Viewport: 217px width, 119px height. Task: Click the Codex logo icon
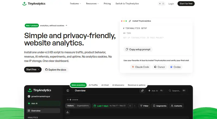[x=171, y=67]
